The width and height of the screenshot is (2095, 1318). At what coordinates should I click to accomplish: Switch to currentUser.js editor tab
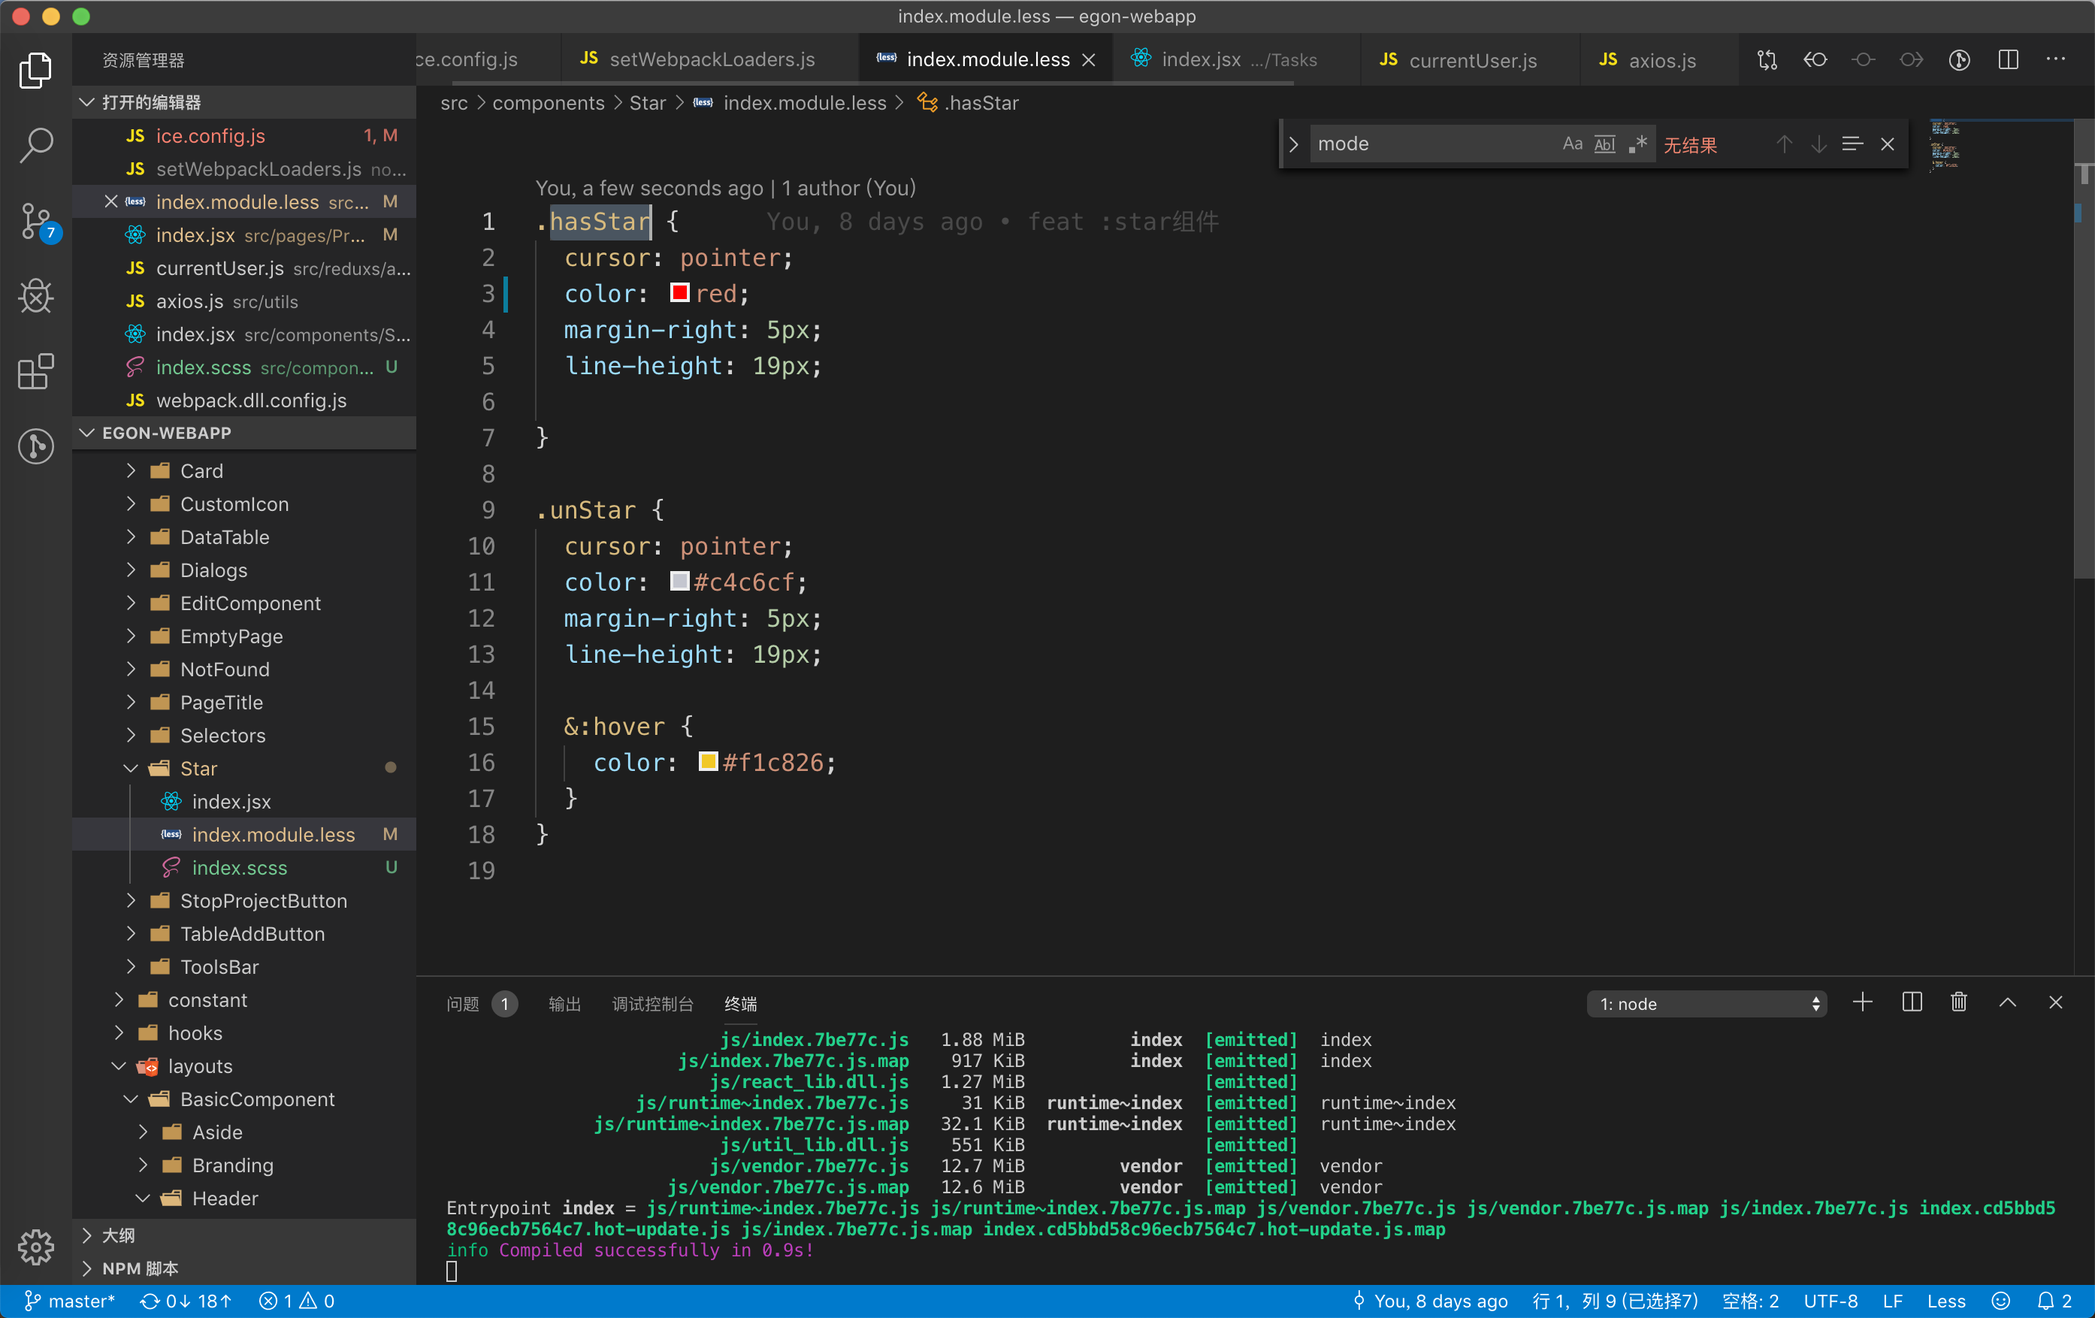pos(1472,59)
